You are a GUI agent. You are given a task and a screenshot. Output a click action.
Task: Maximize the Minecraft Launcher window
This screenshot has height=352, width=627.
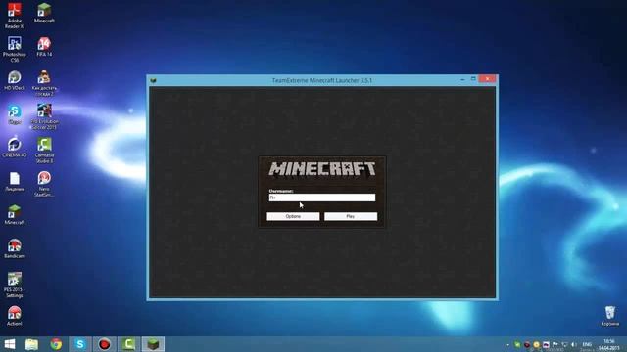[473, 79]
